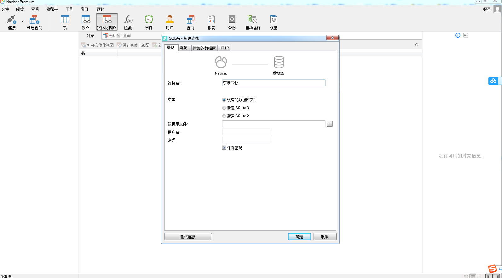The height and width of the screenshot is (278, 502).
Task: Click the 取消 button
Action: (x=325, y=237)
